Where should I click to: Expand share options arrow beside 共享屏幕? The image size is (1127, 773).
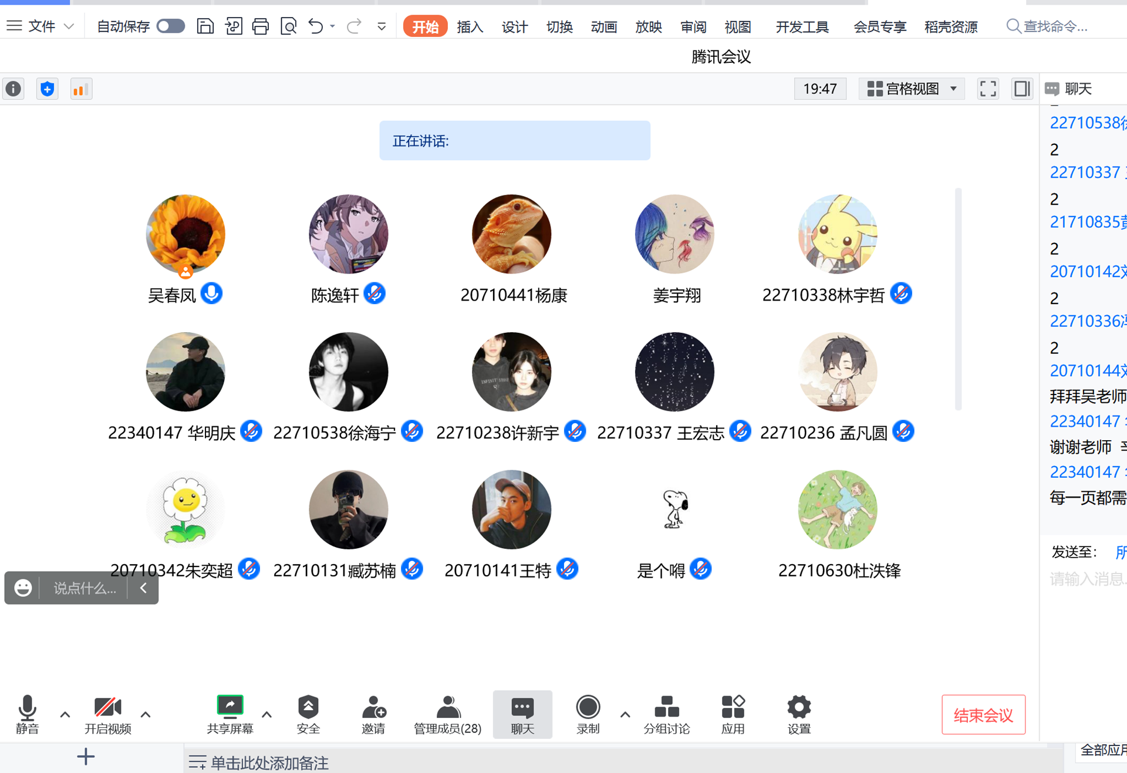pos(266,714)
